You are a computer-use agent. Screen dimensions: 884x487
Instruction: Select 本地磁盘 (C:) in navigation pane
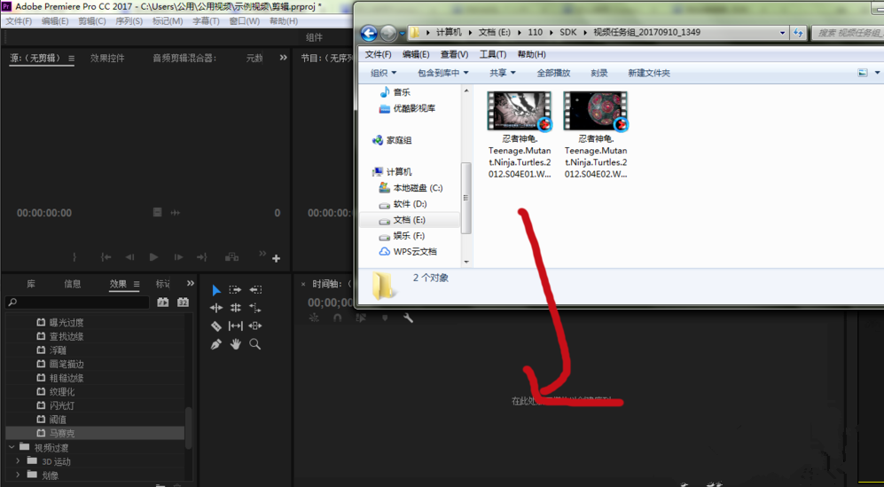pos(418,188)
